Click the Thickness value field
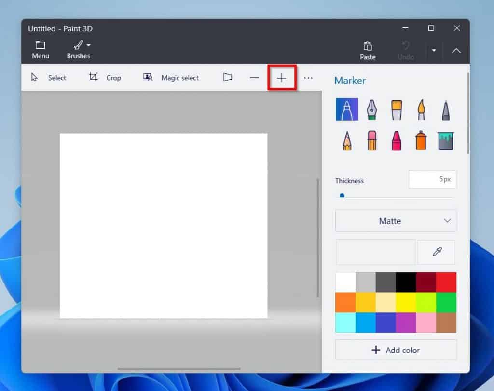This screenshot has width=494, height=391. tap(432, 179)
